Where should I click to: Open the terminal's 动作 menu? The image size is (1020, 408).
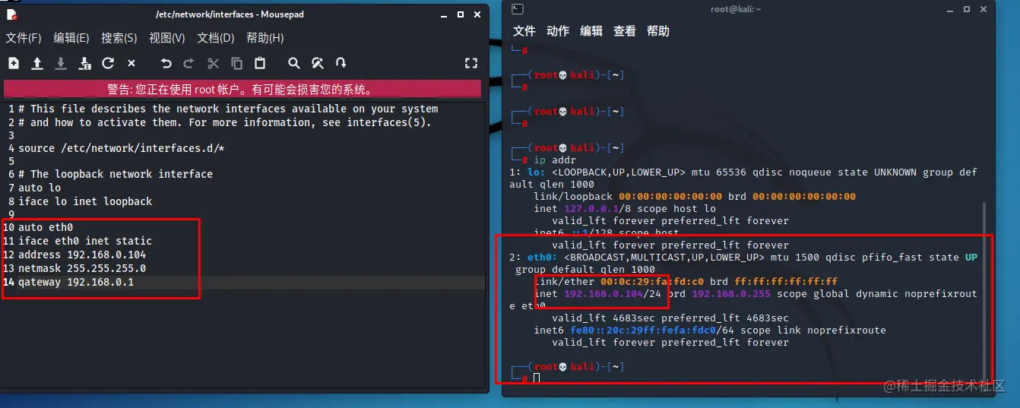tap(558, 31)
